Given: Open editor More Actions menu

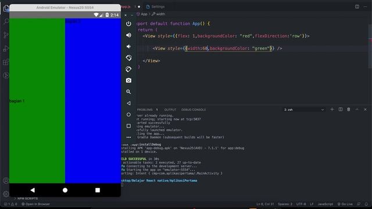Looking at the screenshot, I should click(x=366, y=6).
